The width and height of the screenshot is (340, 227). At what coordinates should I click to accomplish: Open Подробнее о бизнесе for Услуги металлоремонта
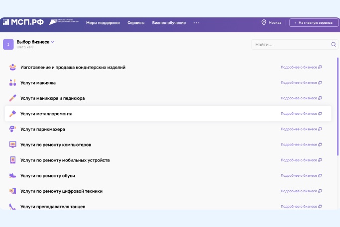coord(301,114)
